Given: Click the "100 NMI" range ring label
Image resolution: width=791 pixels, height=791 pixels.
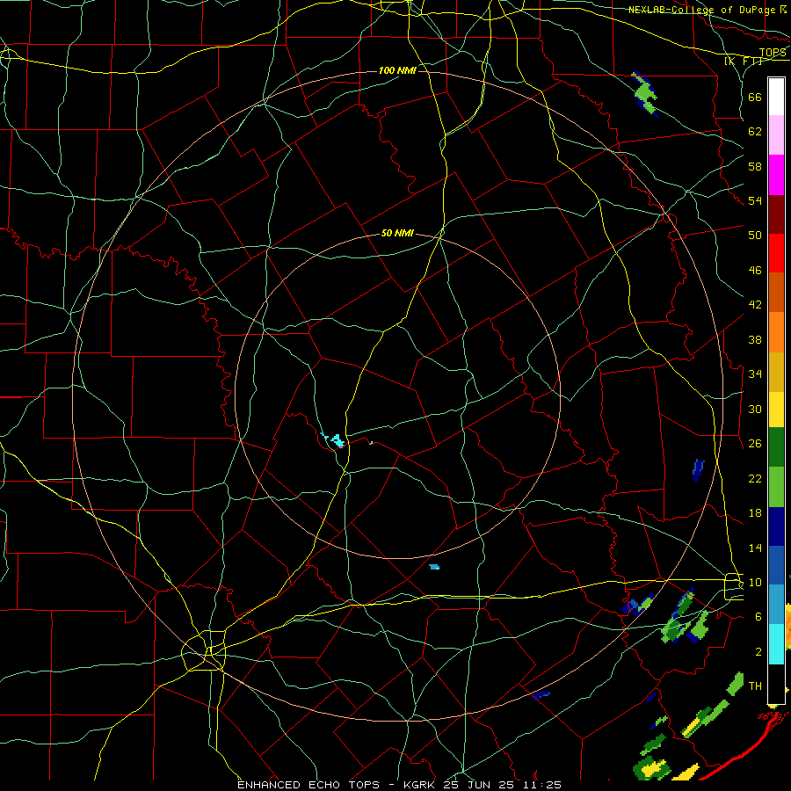Looking at the screenshot, I should [397, 70].
